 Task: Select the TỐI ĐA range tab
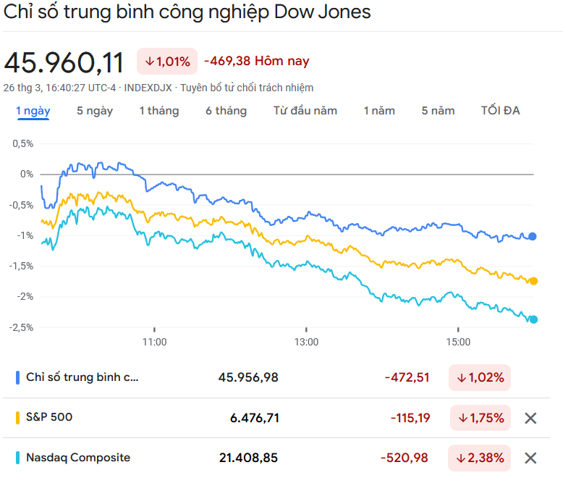500,111
